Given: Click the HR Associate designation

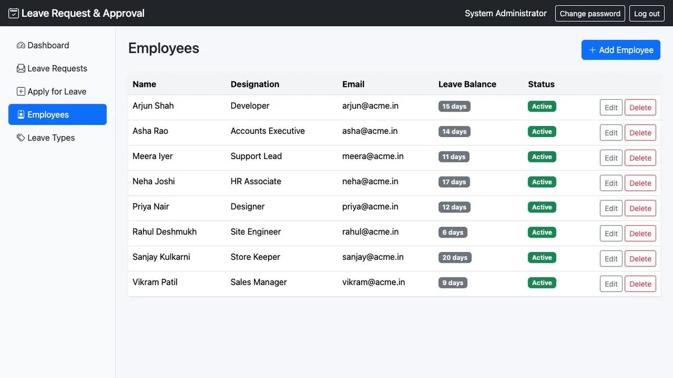Looking at the screenshot, I should pos(256,181).
